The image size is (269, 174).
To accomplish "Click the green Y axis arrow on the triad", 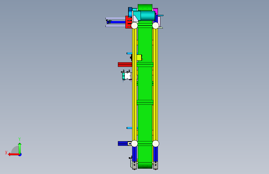I will click(20, 148).
